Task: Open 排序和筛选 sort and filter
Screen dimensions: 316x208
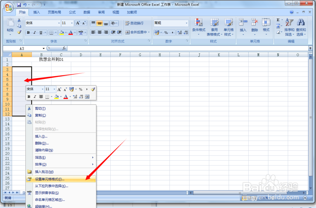Action: [289, 27]
